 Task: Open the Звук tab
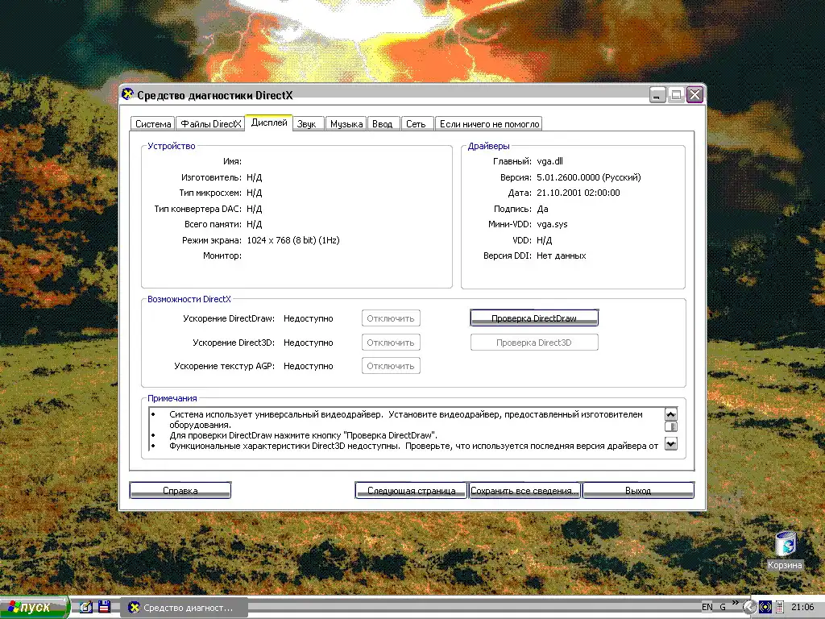pyautogui.click(x=306, y=124)
